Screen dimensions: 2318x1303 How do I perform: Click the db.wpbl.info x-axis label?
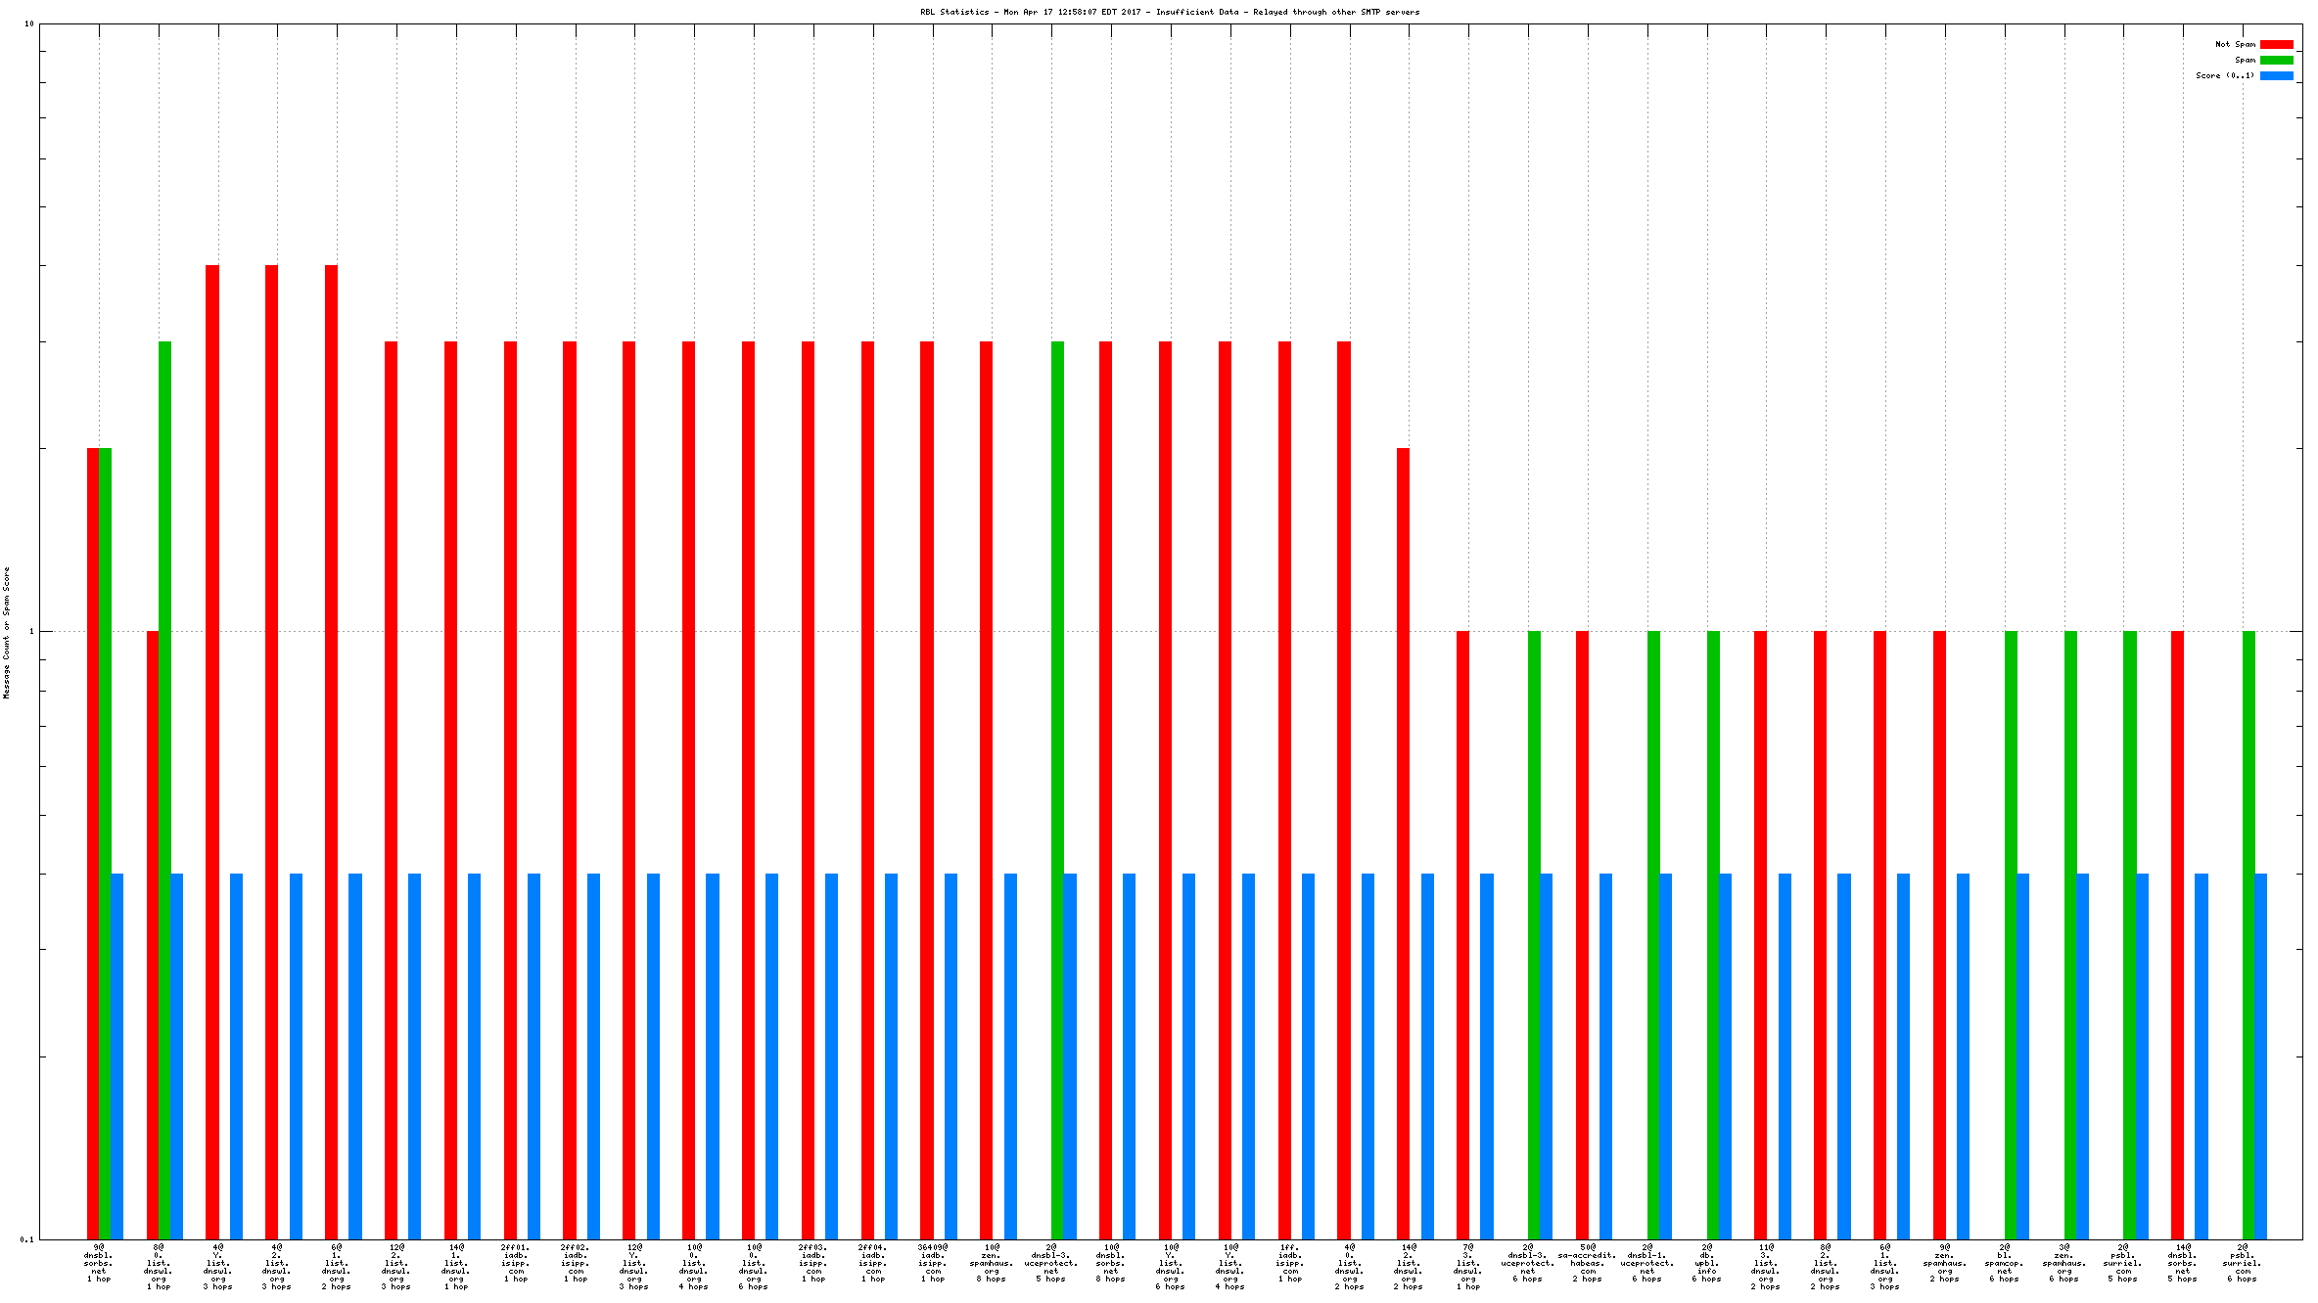[1706, 1263]
